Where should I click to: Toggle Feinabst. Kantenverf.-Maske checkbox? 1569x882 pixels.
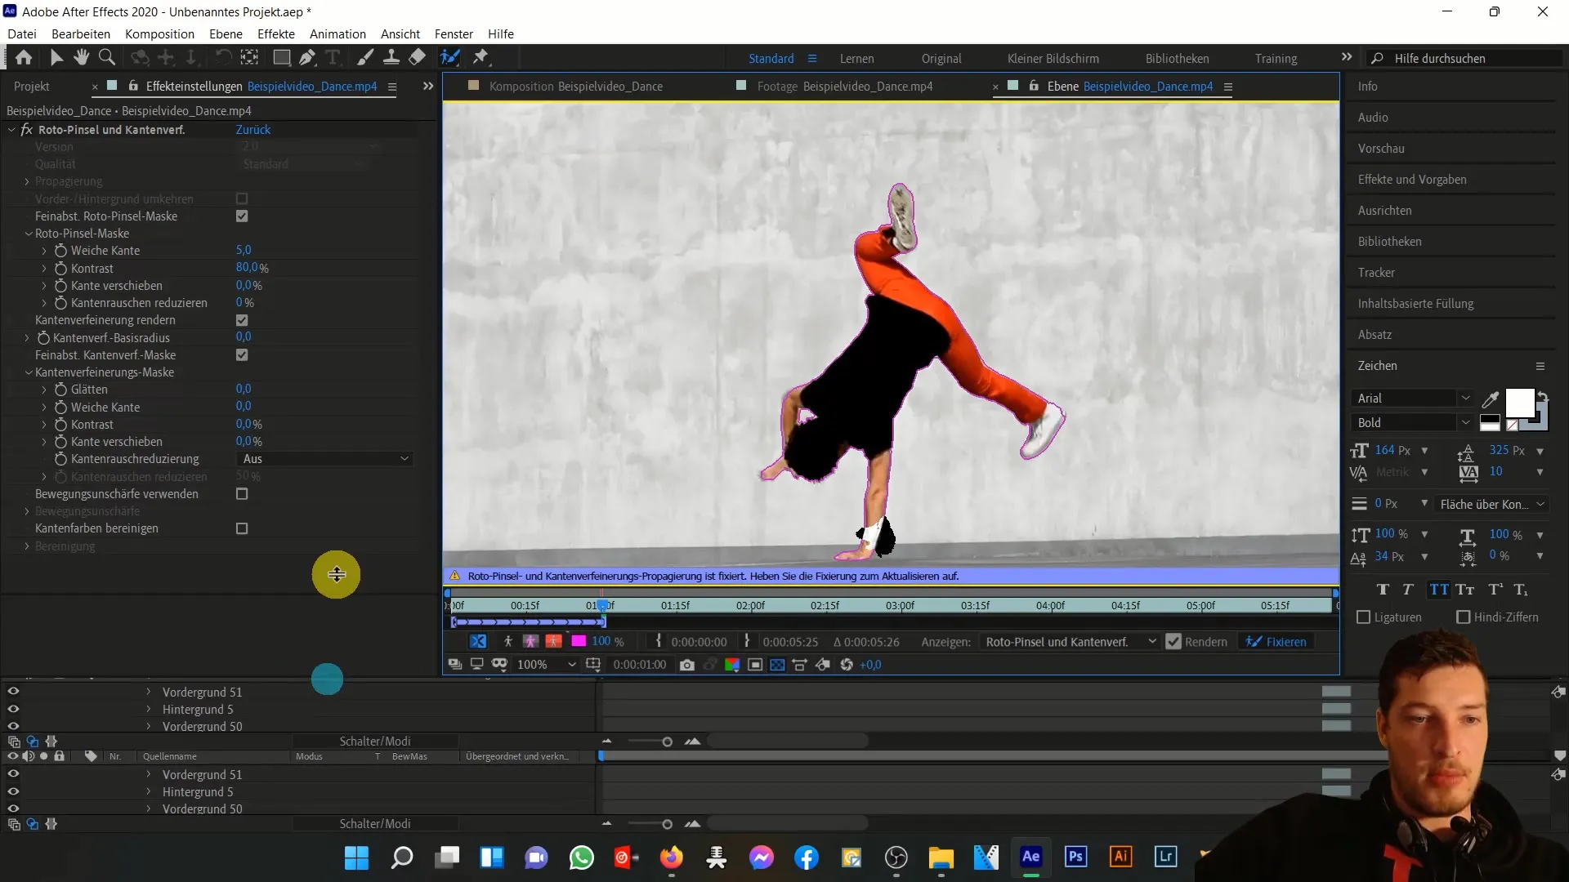[241, 354]
